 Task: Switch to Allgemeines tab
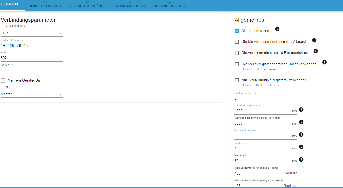(x=11, y=5)
